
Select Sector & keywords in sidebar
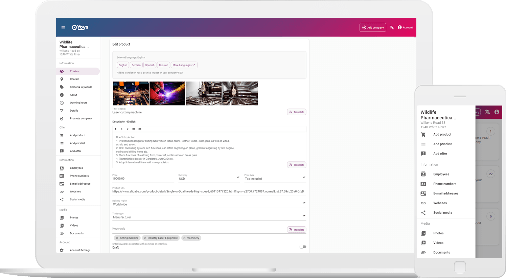(x=81, y=87)
